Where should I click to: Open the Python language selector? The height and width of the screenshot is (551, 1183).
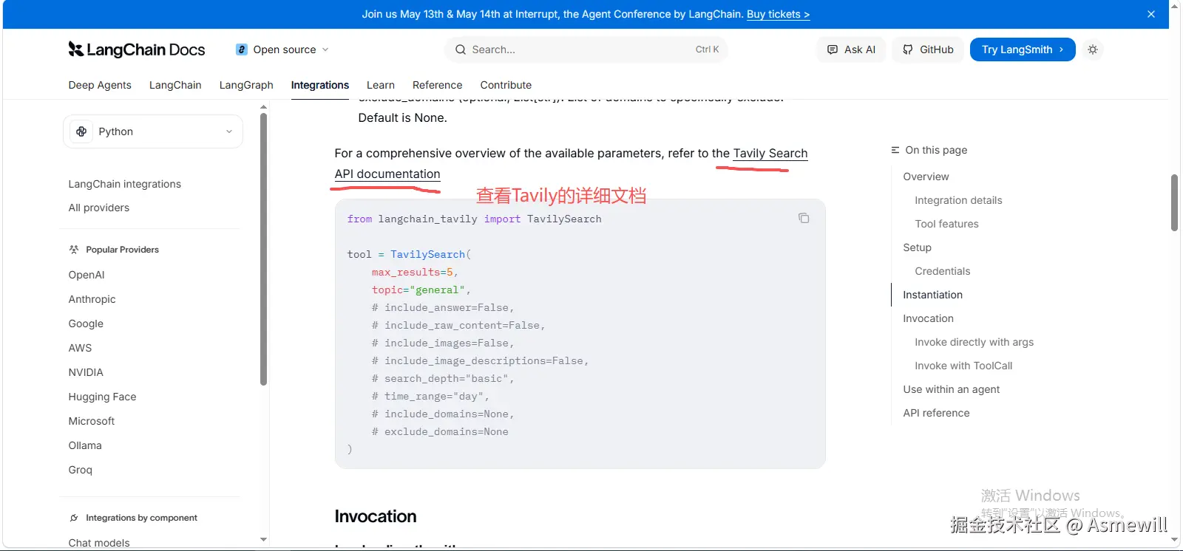click(x=153, y=131)
